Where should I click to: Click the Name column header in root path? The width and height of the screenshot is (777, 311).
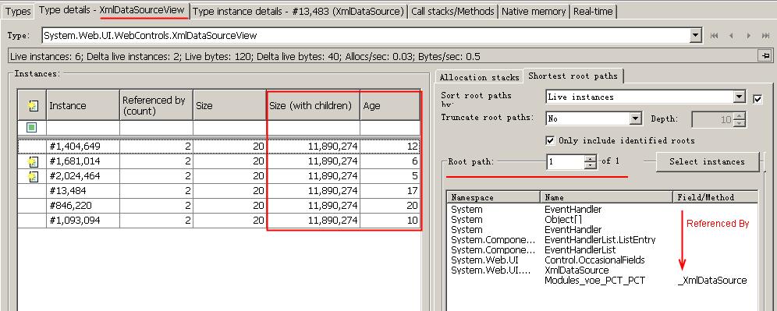(x=605, y=197)
